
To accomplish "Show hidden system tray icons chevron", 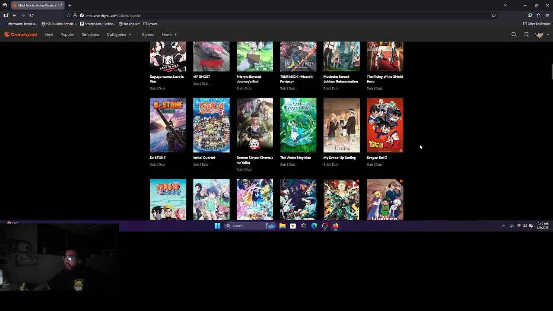I will click(x=503, y=226).
